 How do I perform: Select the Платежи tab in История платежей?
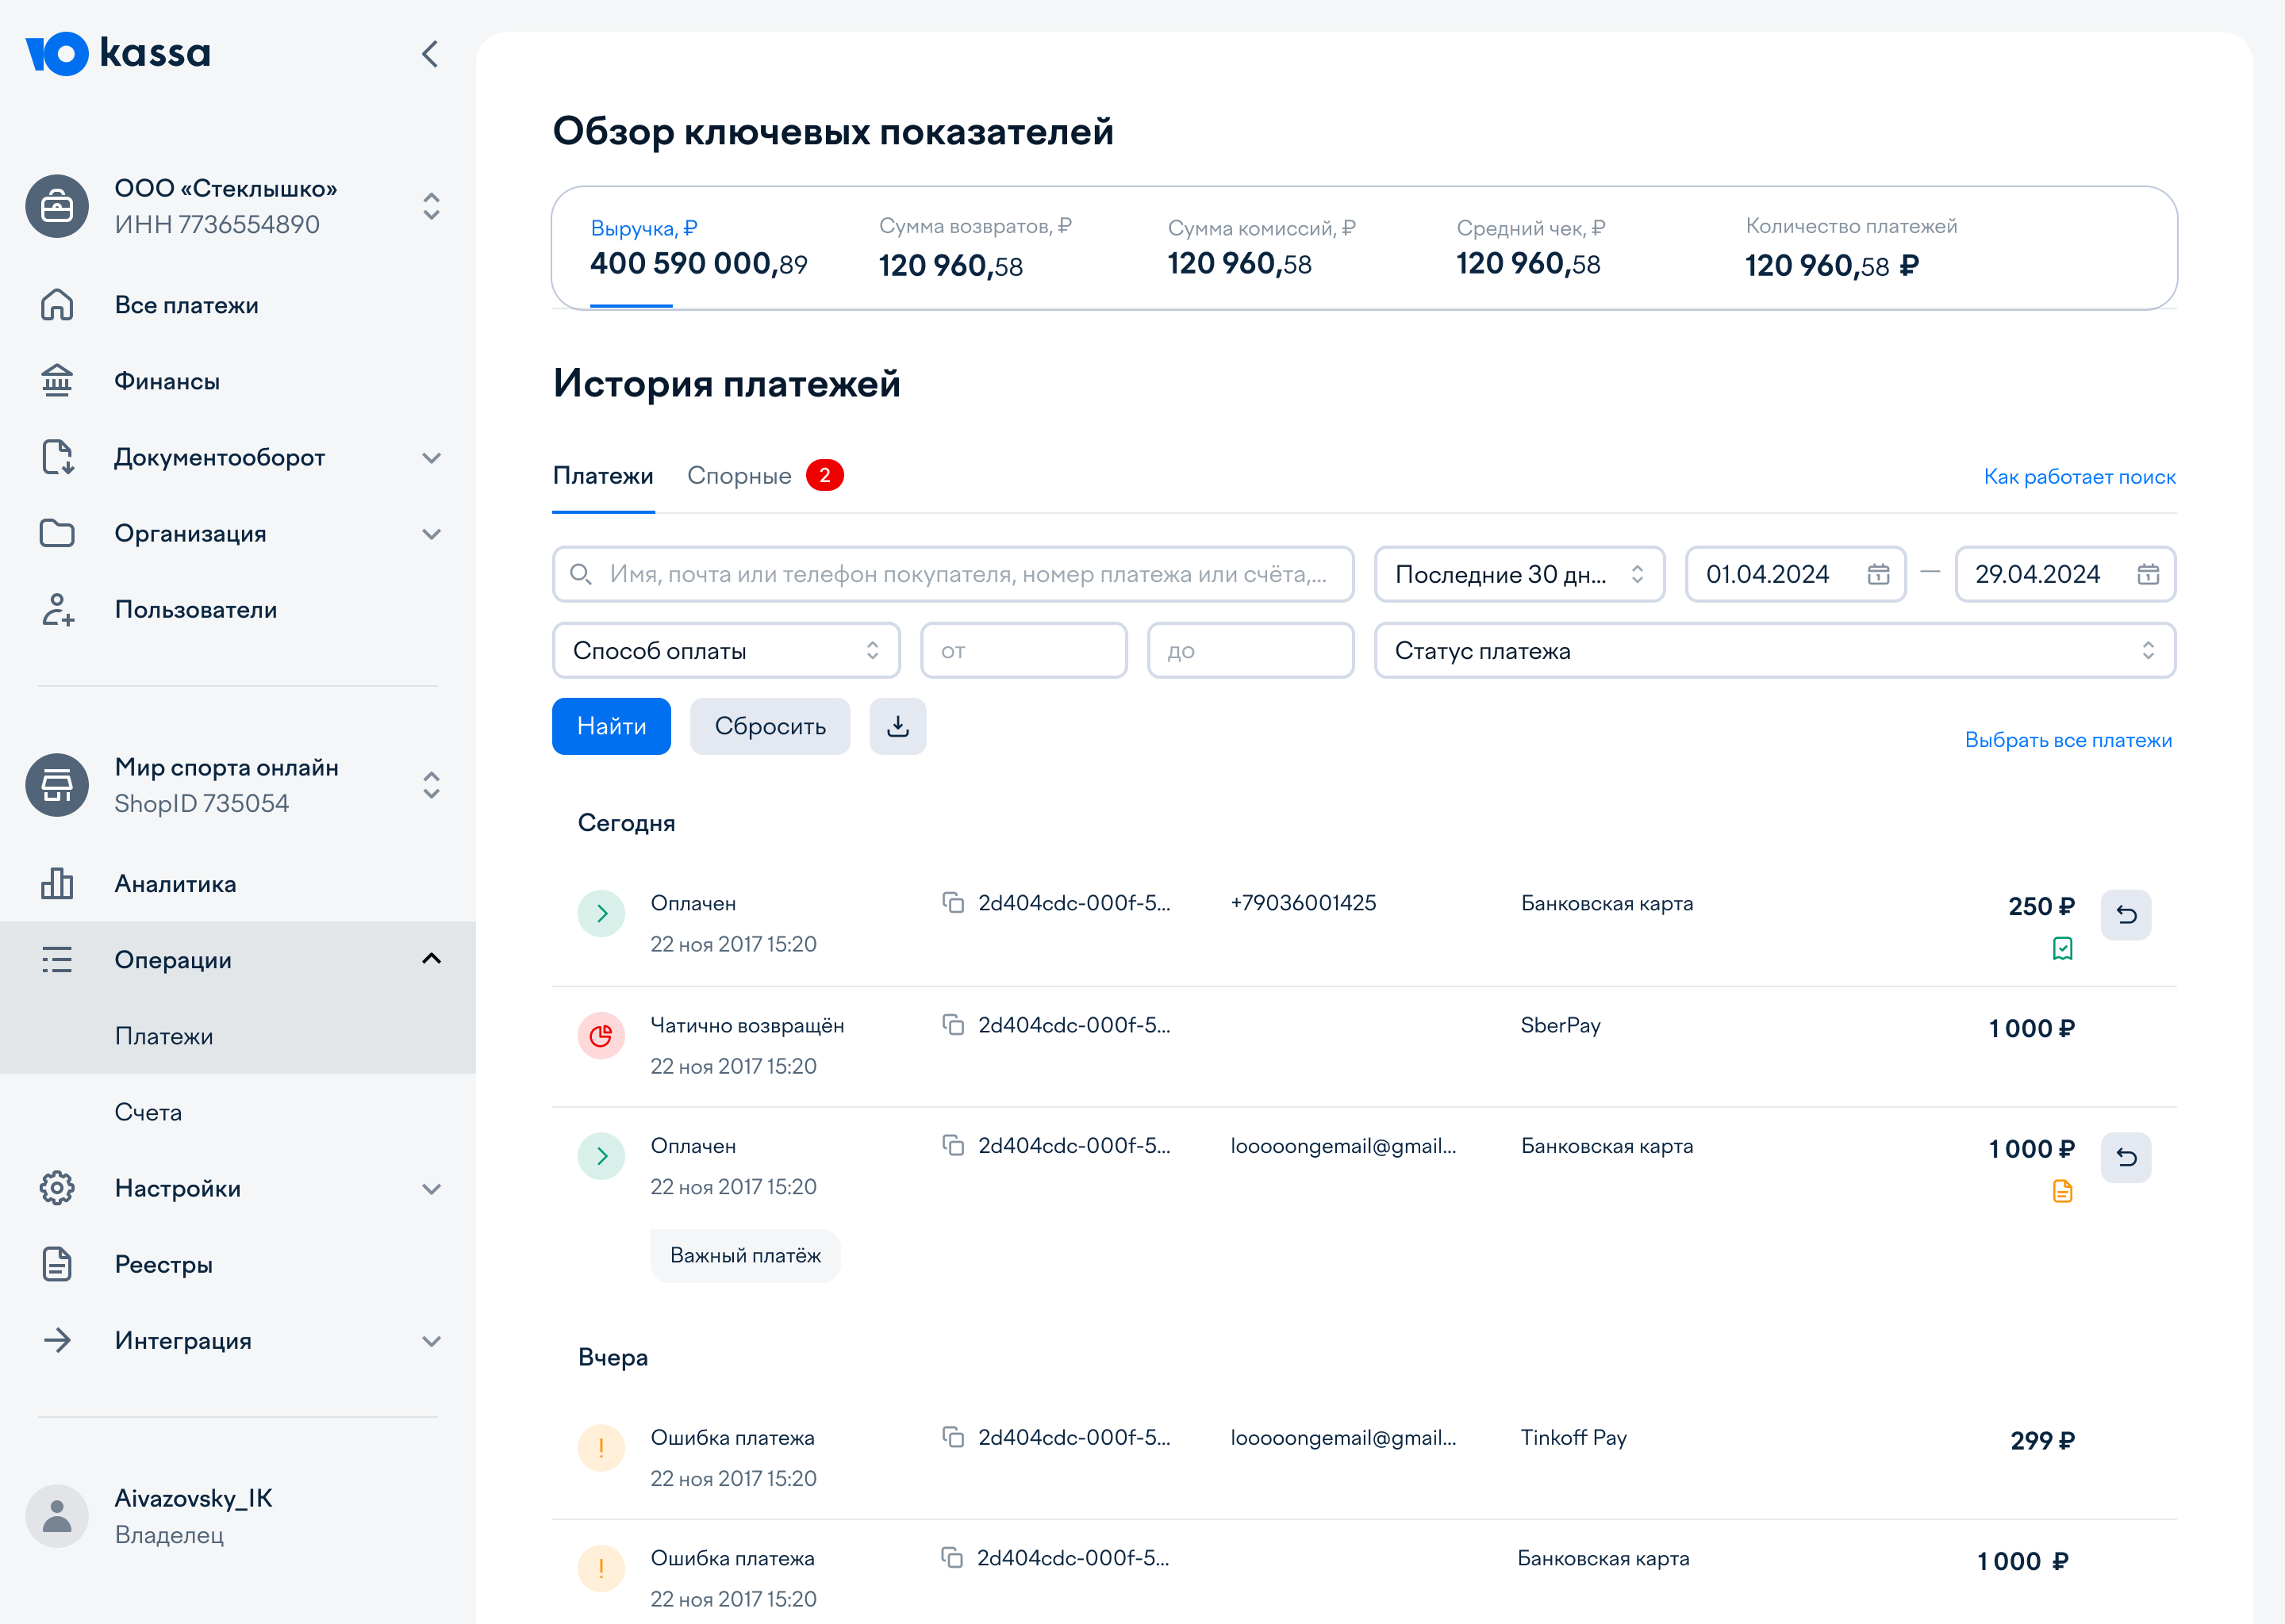(x=603, y=476)
